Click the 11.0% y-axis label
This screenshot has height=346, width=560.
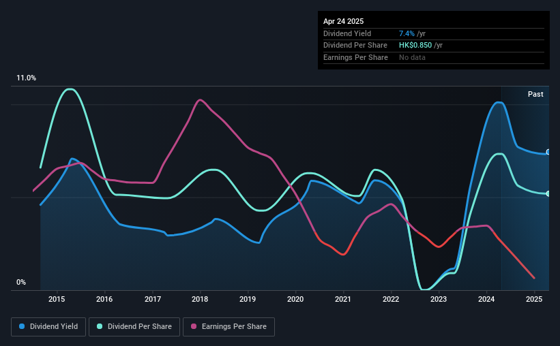26,78
